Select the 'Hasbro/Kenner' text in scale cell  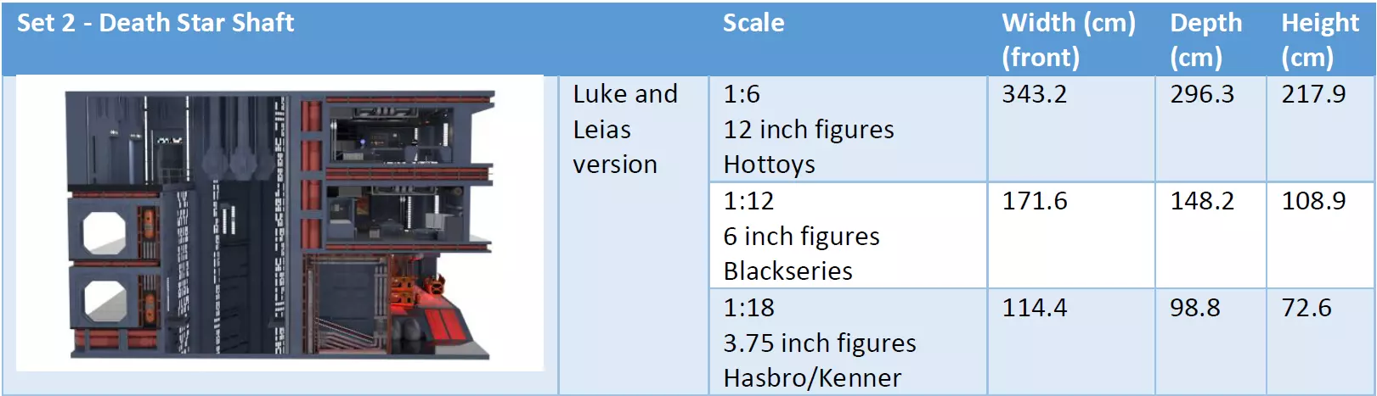click(x=812, y=378)
